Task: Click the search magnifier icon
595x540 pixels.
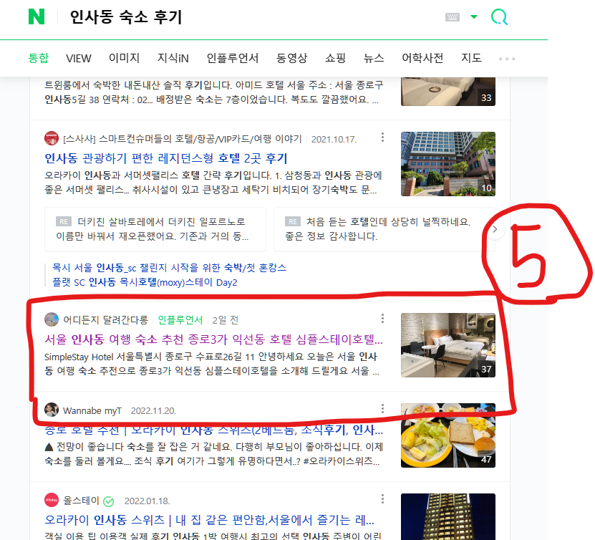Action: (x=499, y=17)
